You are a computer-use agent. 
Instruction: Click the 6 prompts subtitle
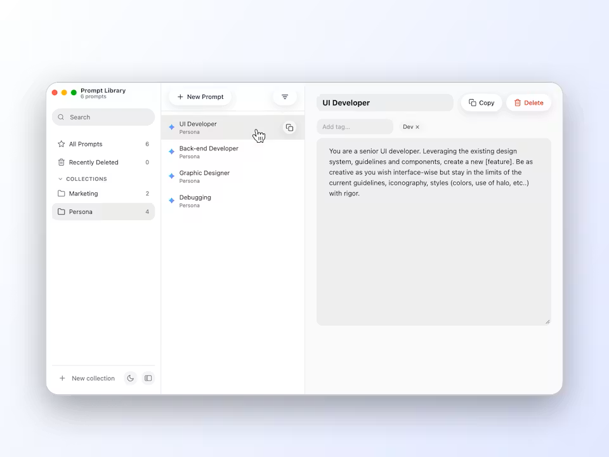click(x=93, y=96)
